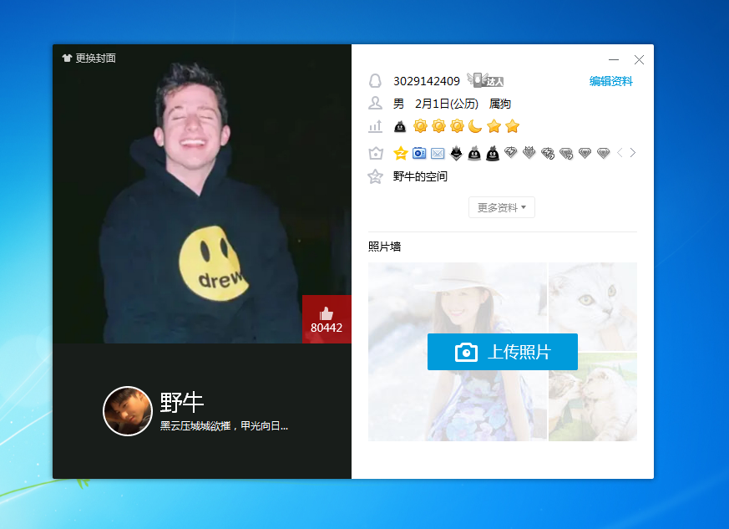The height and width of the screenshot is (529, 729).
Task: Open the yellow Qzone star badge
Action: pyautogui.click(x=400, y=153)
